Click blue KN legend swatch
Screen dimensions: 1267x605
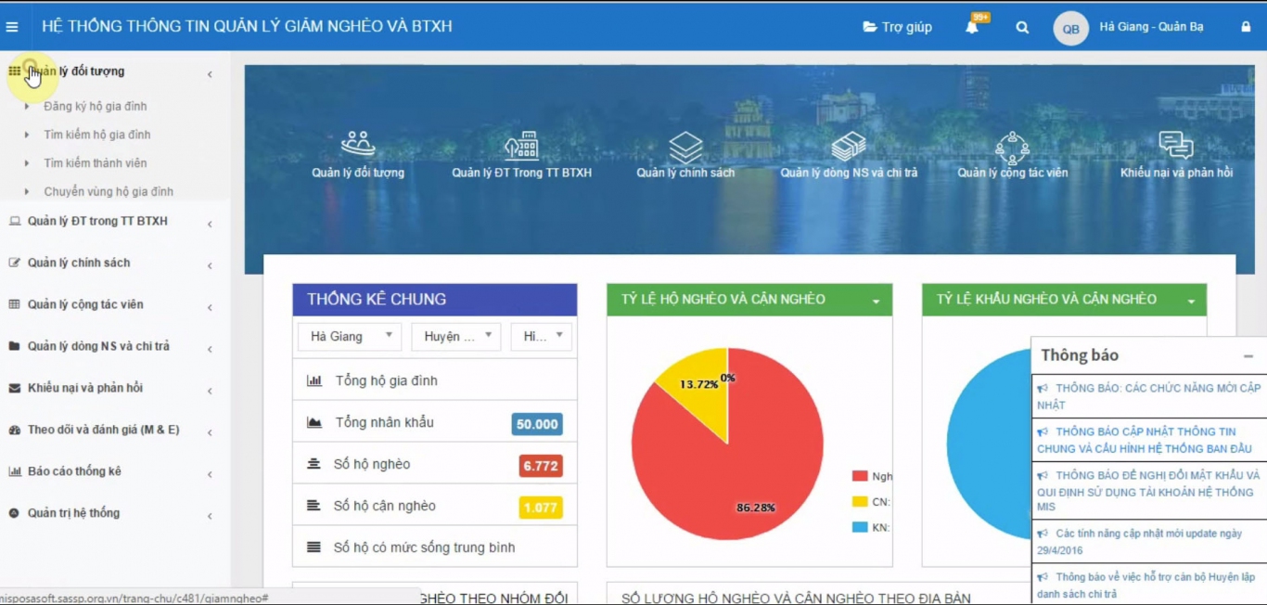tap(860, 527)
